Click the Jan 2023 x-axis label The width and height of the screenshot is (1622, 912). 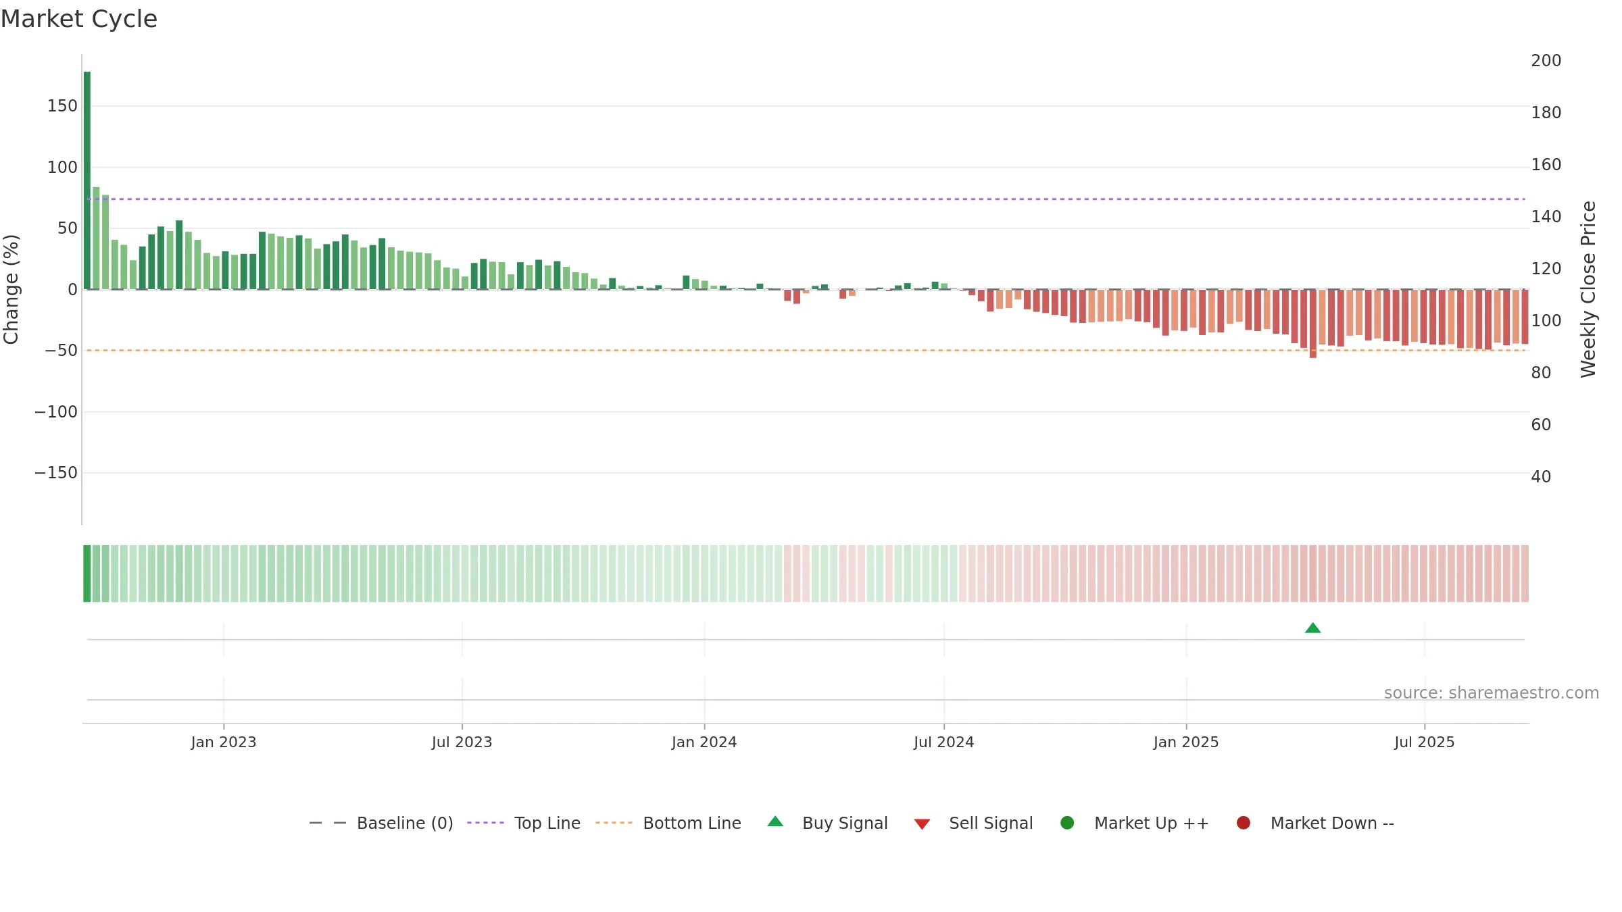point(224,742)
